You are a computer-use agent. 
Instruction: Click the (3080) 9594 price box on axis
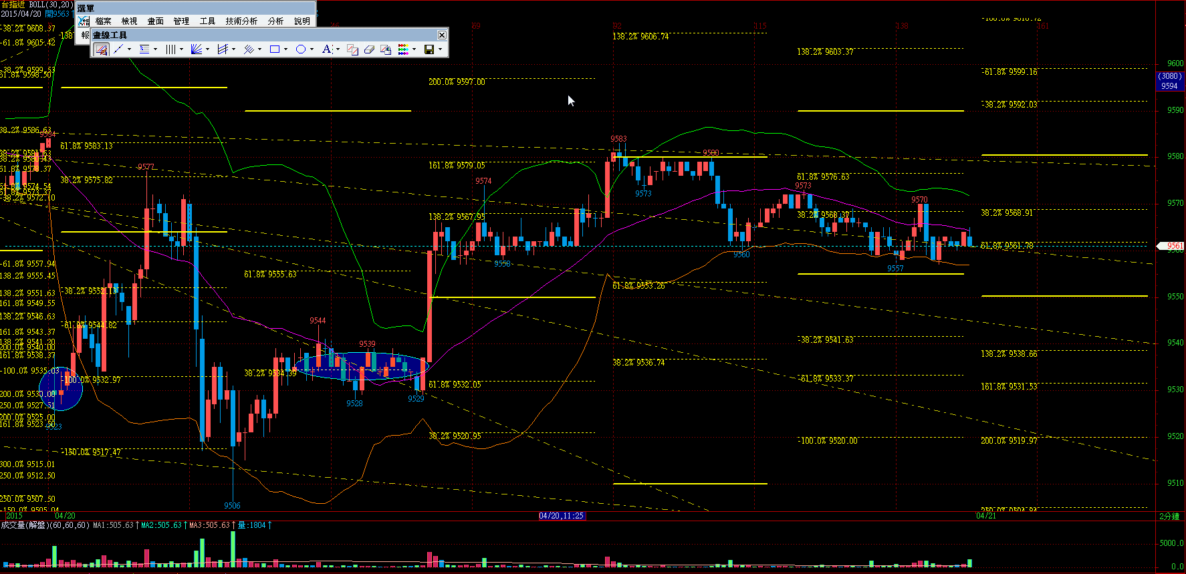tap(1170, 81)
